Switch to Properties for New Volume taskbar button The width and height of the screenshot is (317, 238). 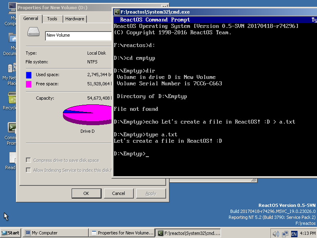(122, 233)
